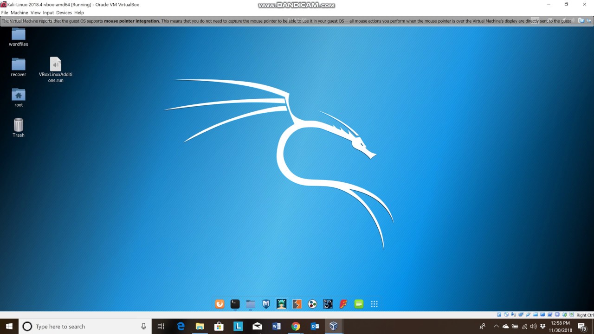Open the People button in system tray
The width and height of the screenshot is (594, 334).
coord(483,327)
